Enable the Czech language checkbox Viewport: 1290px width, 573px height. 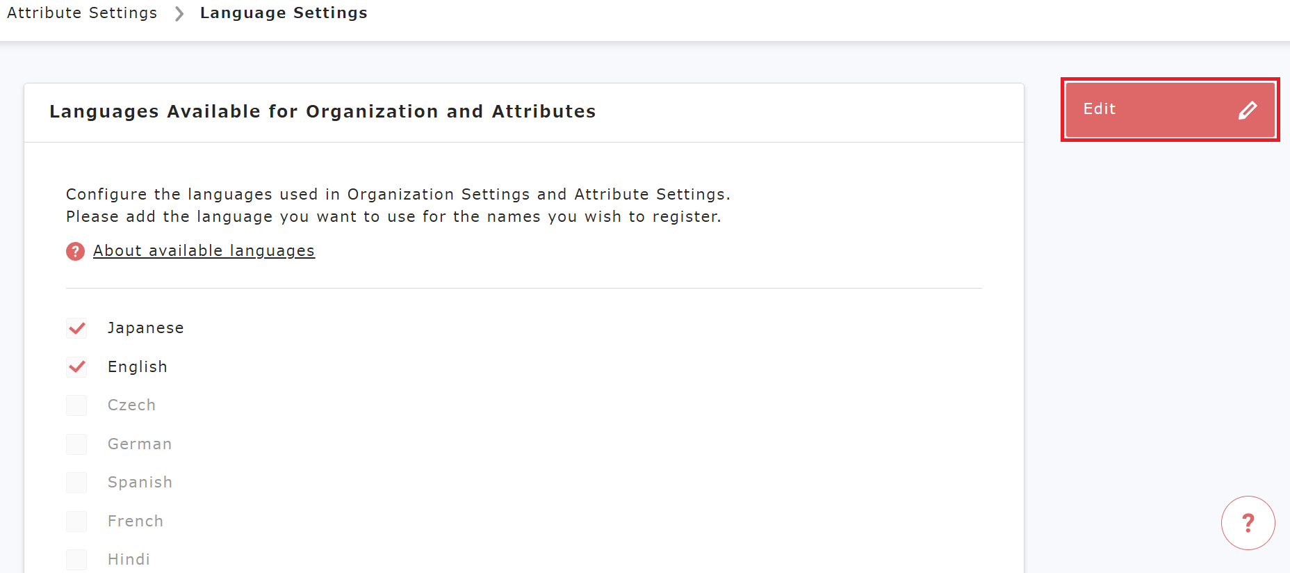(x=76, y=405)
